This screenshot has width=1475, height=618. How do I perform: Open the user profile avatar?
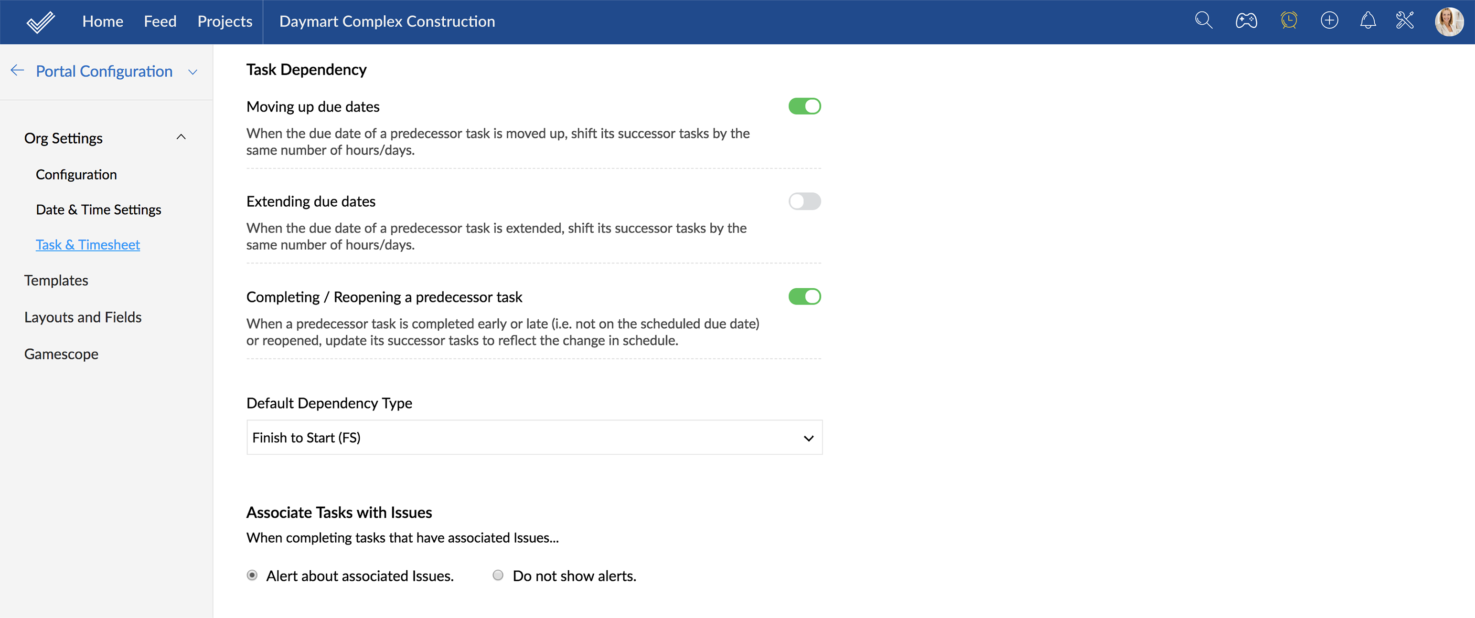coord(1449,22)
